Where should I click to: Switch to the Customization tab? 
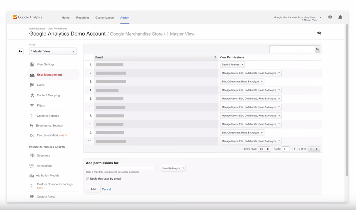(x=105, y=17)
